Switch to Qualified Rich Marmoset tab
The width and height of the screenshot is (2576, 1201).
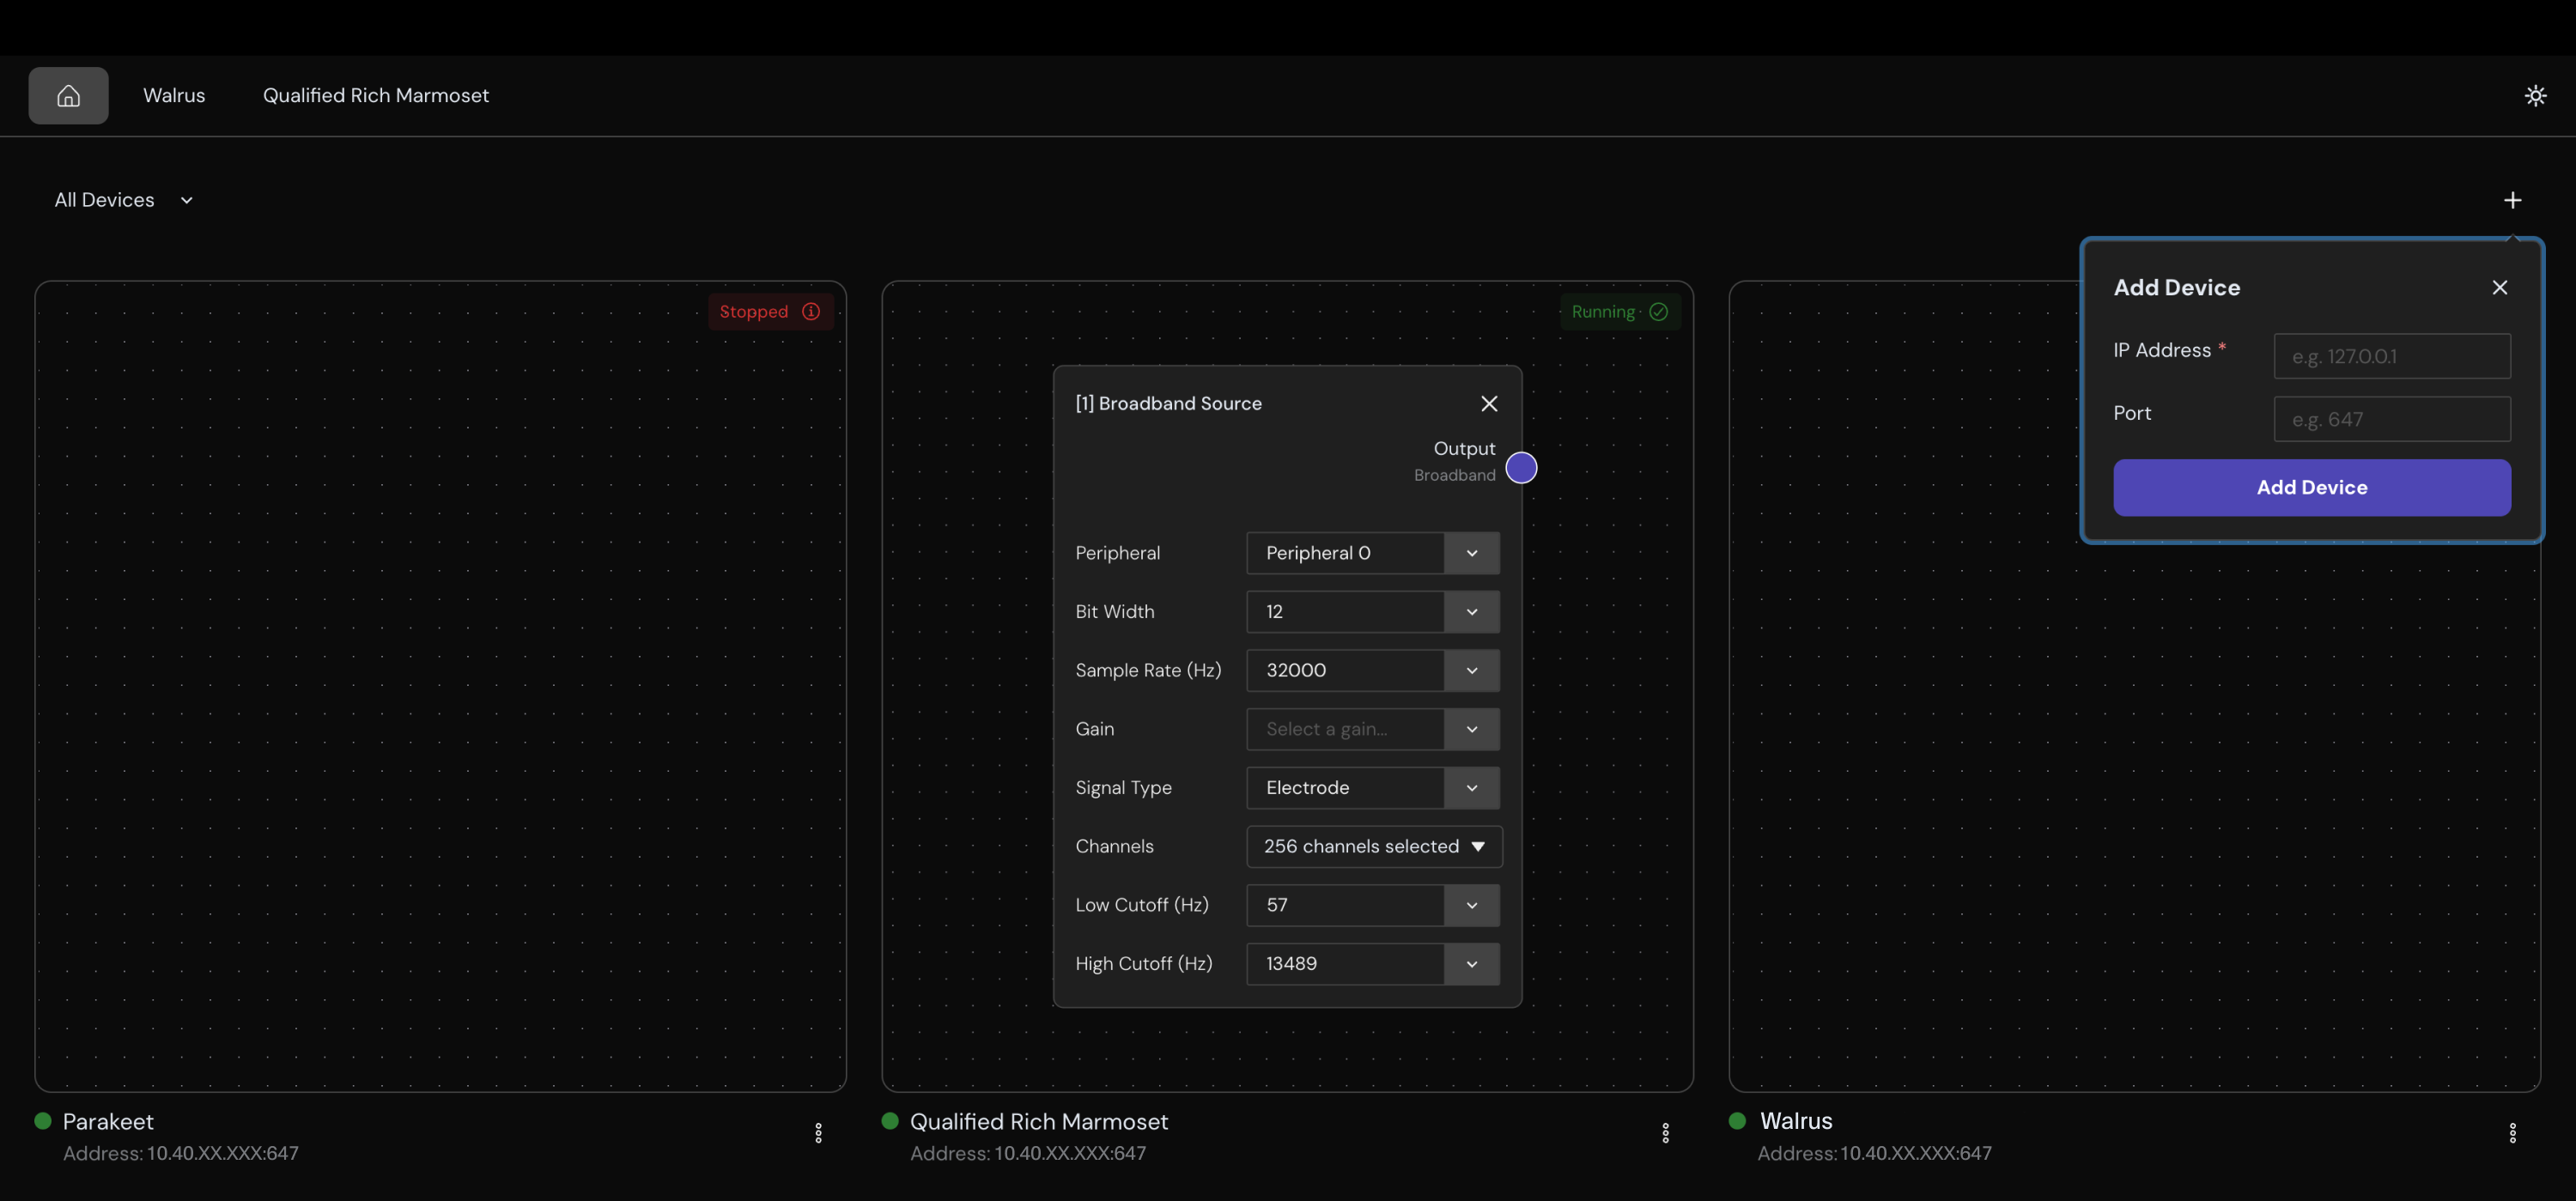point(376,95)
